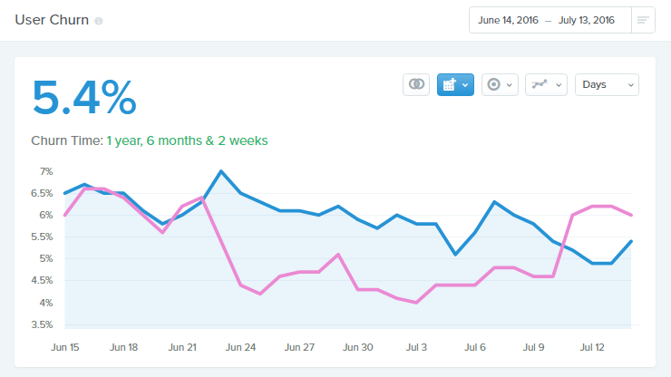This screenshot has height=377, width=671.
Task: Click the pink line's lowest point near Jul 3
Action: tap(415, 303)
